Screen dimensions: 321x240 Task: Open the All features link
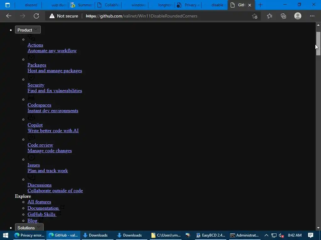pos(39,202)
